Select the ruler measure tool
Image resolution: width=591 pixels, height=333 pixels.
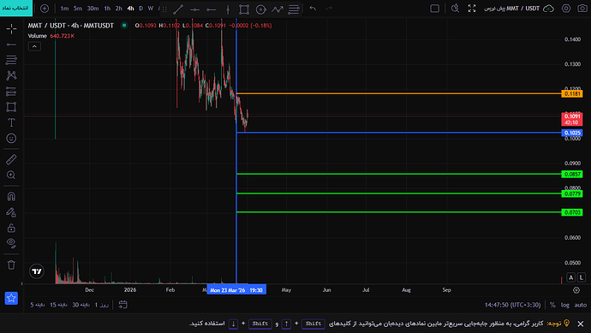tap(11, 159)
